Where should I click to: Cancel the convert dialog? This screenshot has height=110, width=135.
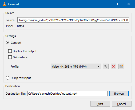tap(122, 104)
